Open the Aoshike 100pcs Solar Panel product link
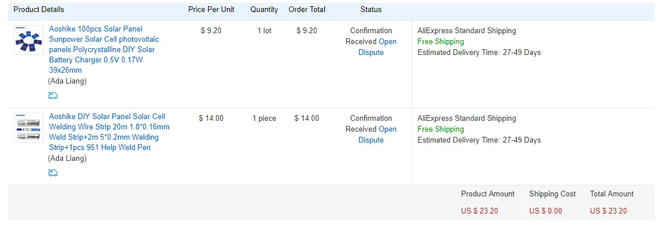 point(104,50)
